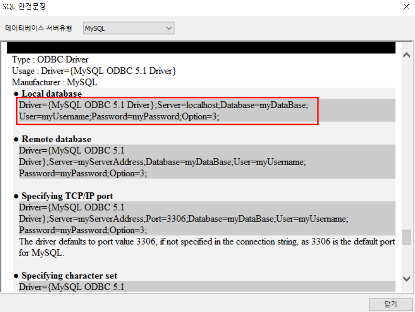Click the 'Local database' heading
Image resolution: width=415 pixels, height=312 pixels.
coord(52,93)
